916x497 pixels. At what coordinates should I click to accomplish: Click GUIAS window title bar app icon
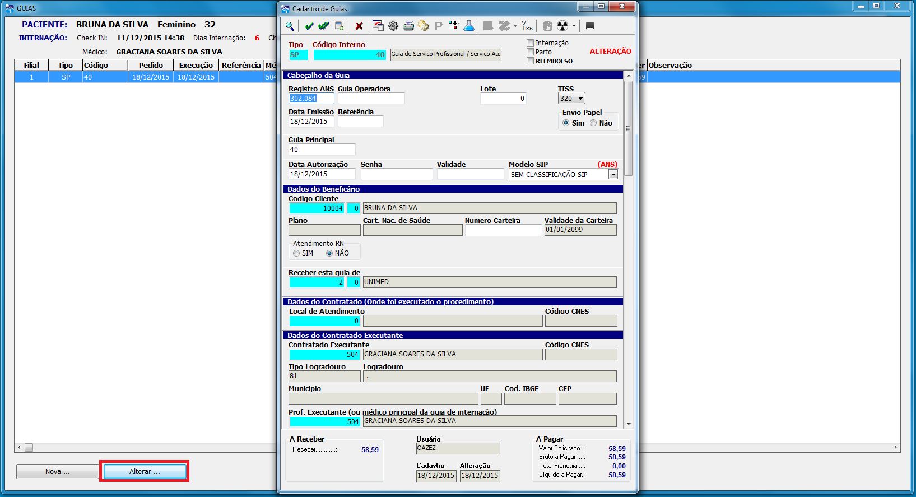tap(10, 8)
